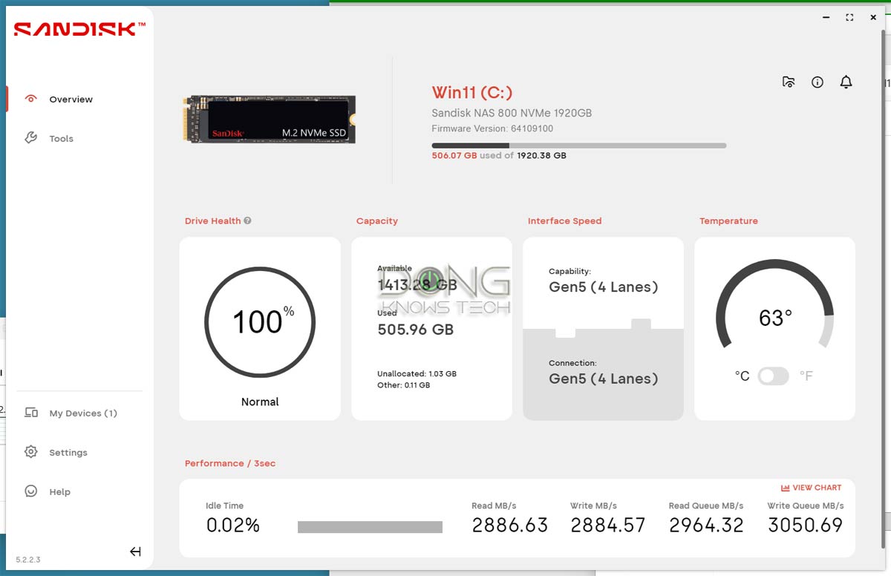The image size is (891, 576).
Task: Click Other: 0.11 GB text
Action: pyautogui.click(x=403, y=385)
